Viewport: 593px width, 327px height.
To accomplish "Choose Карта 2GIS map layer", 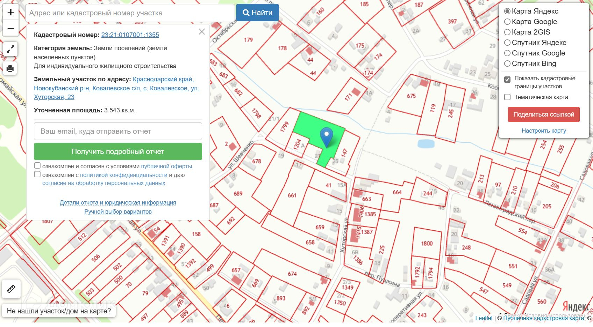I will coord(507,32).
